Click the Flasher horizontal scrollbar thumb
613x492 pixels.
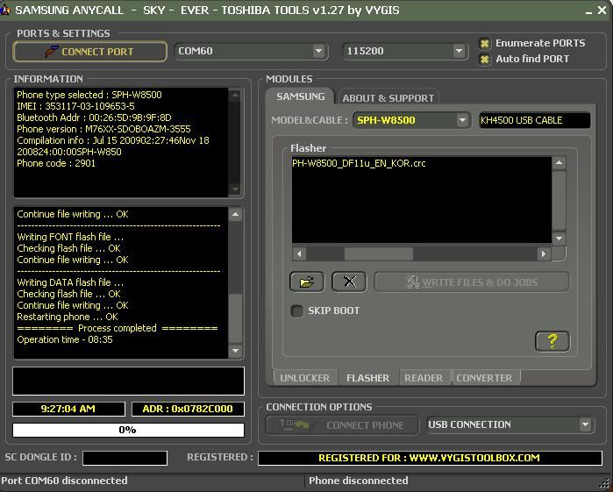point(379,253)
